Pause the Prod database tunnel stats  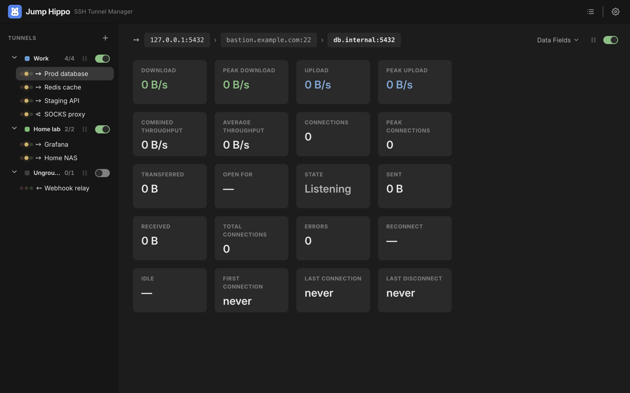pyautogui.click(x=594, y=40)
